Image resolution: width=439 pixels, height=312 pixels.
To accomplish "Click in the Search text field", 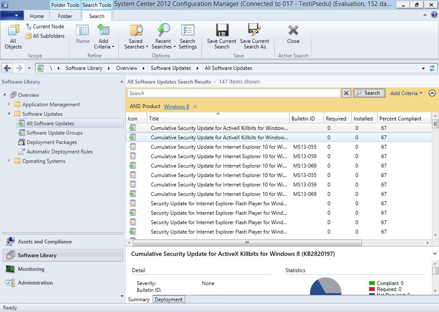I will point(234,93).
